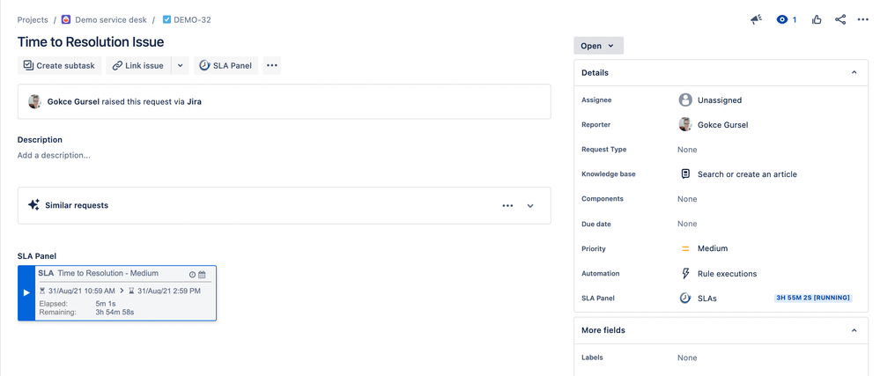Click the Link issue button

(x=138, y=66)
